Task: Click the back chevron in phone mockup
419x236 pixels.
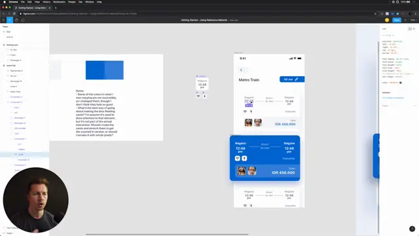Action: (241, 70)
